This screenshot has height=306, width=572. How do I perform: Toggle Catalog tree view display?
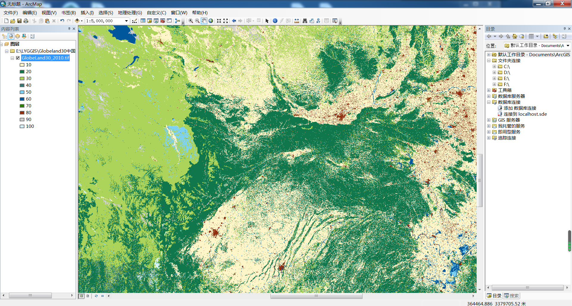(x=555, y=36)
